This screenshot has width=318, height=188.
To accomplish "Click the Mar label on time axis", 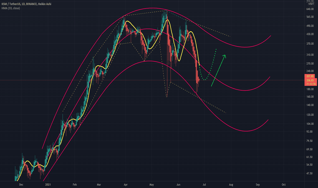I will tap(99, 185).
